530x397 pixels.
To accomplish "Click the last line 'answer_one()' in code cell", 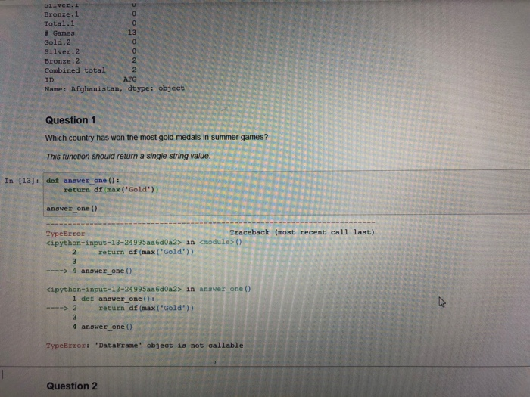I will pyautogui.click(x=72, y=209).
